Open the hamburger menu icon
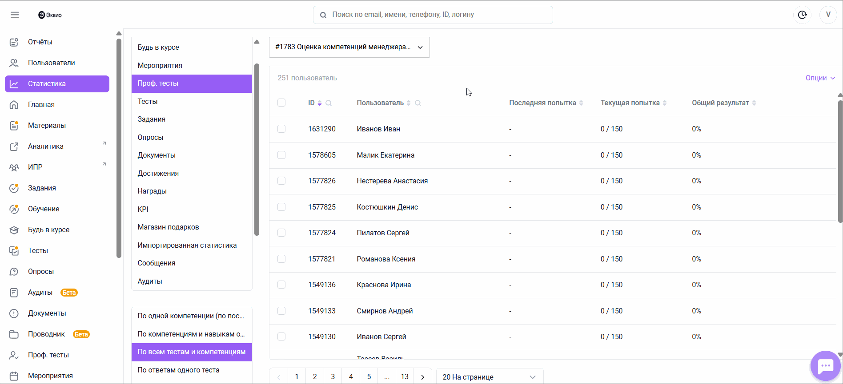The image size is (843, 384). click(15, 15)
